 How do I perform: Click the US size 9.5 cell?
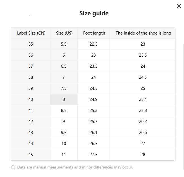pyautogui.click(x=64, y=133)
